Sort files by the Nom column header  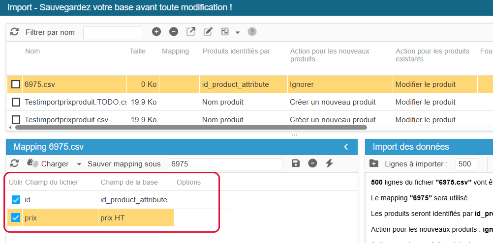pyautogui.click(x=32, y=51)
